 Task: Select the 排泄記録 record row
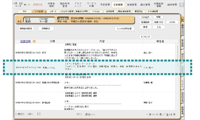pyautogui.click(x=95, y=101)
